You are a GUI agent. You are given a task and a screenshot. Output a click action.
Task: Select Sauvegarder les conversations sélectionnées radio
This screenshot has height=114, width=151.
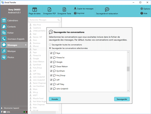pyautogui.click(x=50, y=48)
